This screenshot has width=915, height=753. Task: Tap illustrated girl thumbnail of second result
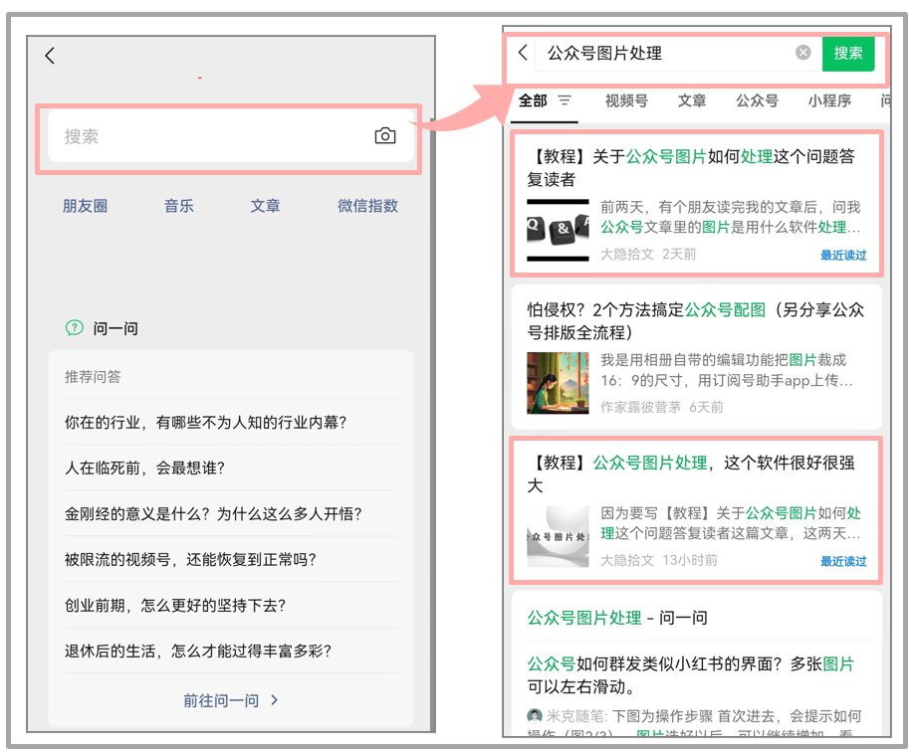tap(558, 383)
